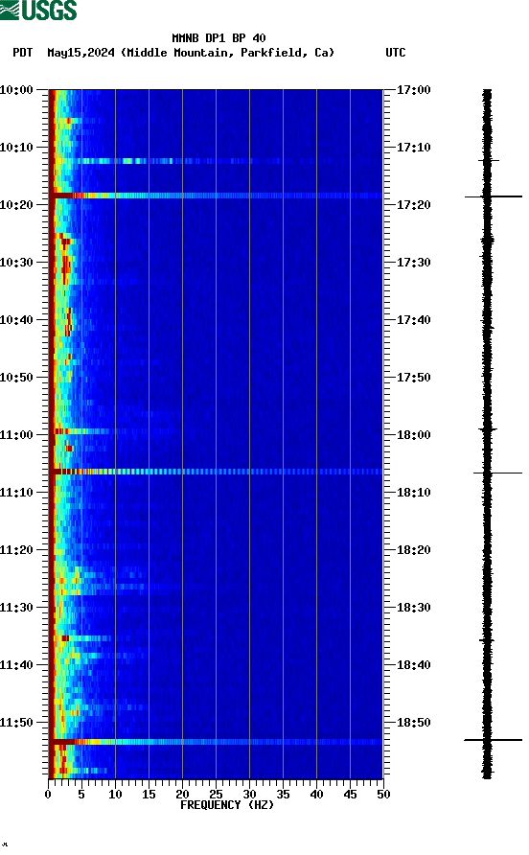Click the 20 Hz frequency tick label

coord(182,795)
